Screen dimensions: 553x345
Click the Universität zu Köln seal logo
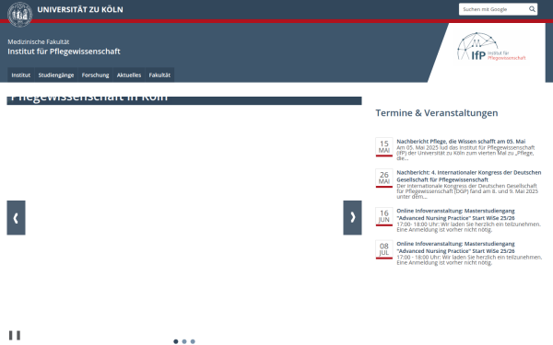[x=19, y=15]
